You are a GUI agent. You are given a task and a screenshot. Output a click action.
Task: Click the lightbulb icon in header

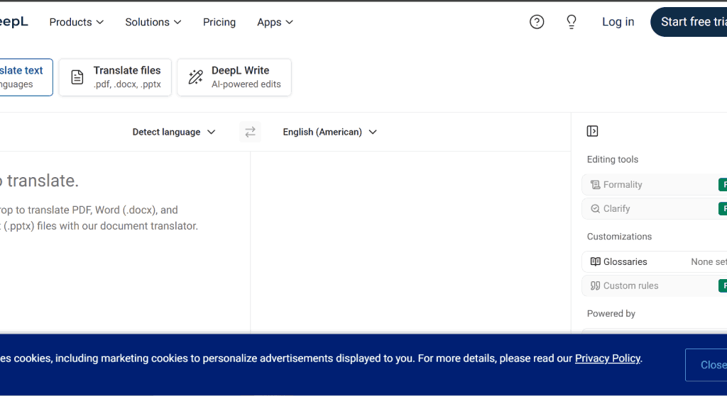click(x=572, y=22)
